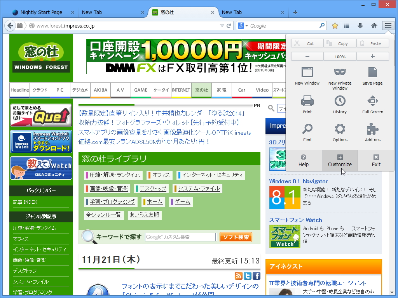This screenshot has width=398, height=298.
Task: Increase zoom with the plus control
Action: tap(372, 56)
